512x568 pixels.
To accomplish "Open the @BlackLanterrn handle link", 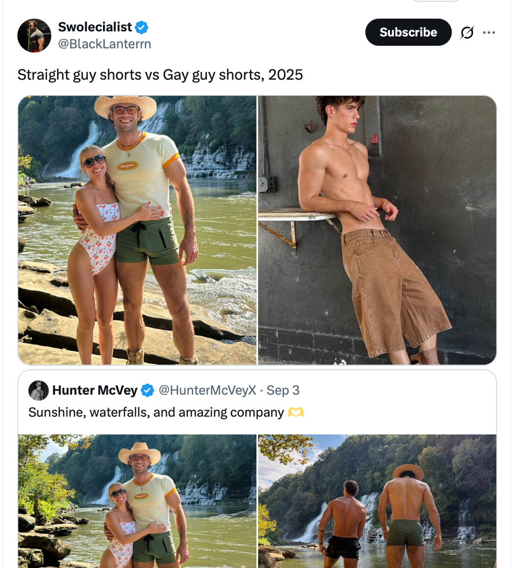I will pyautogui.click(x=104, y=44).
